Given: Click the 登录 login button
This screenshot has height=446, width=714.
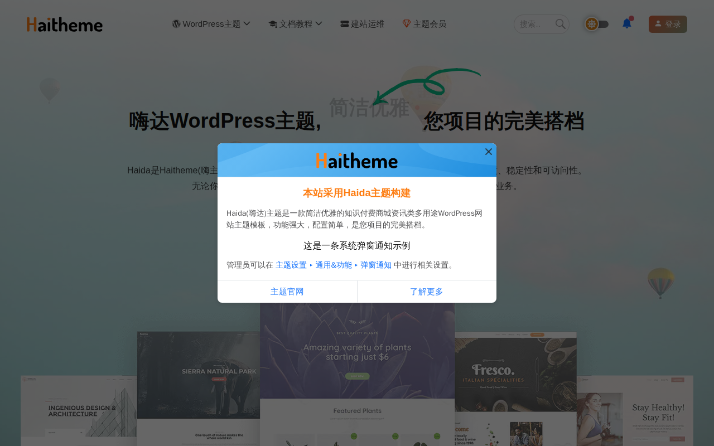Looking at the screenshot, I should click(x=668, y=24).
